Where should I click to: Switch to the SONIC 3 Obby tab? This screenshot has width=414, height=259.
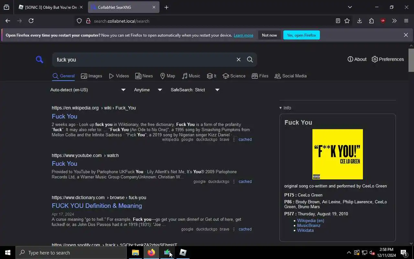coord(50,7)
